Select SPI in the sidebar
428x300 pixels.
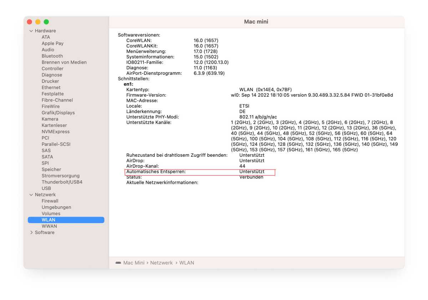(x=45, y=163)
